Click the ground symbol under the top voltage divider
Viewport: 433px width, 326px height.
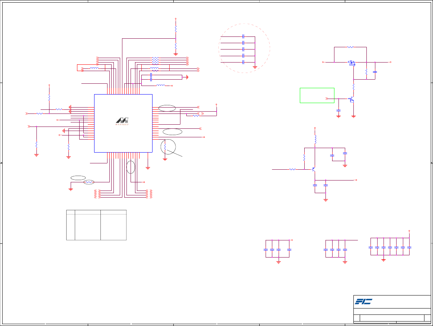[176, 54]
